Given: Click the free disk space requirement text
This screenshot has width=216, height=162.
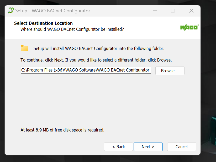Looking at the screenshot, I should [62, 130].
